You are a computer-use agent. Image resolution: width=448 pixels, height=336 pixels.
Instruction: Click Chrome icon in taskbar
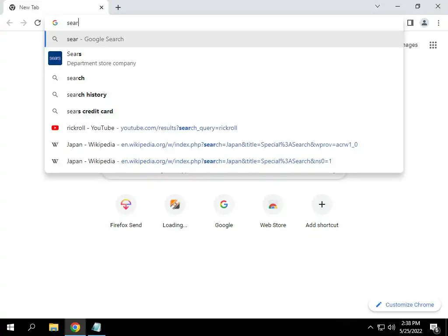pyautogui.click(x=75, y=327)
